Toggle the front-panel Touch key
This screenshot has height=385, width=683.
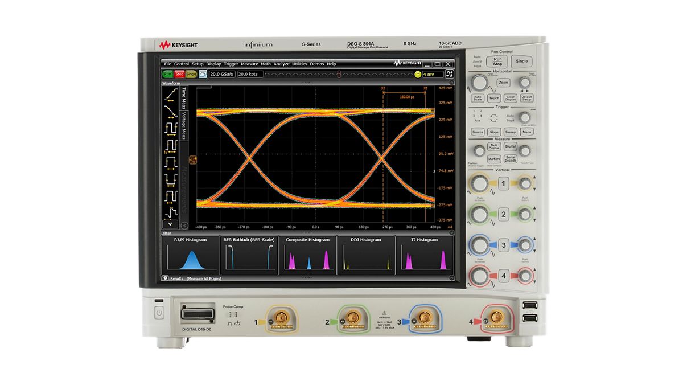coord(494,98)
